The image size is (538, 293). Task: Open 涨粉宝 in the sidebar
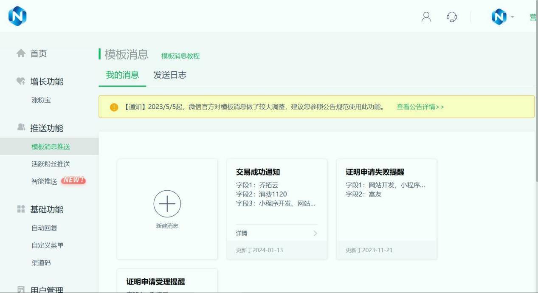pyautogui.click(x=41, y=100)
